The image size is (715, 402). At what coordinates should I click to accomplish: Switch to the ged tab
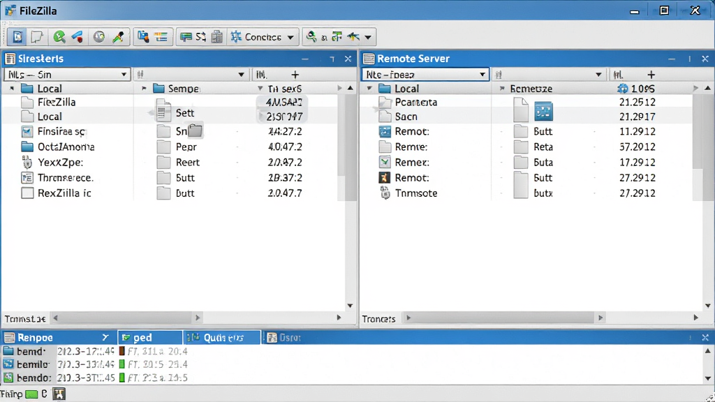coord(151,338)
